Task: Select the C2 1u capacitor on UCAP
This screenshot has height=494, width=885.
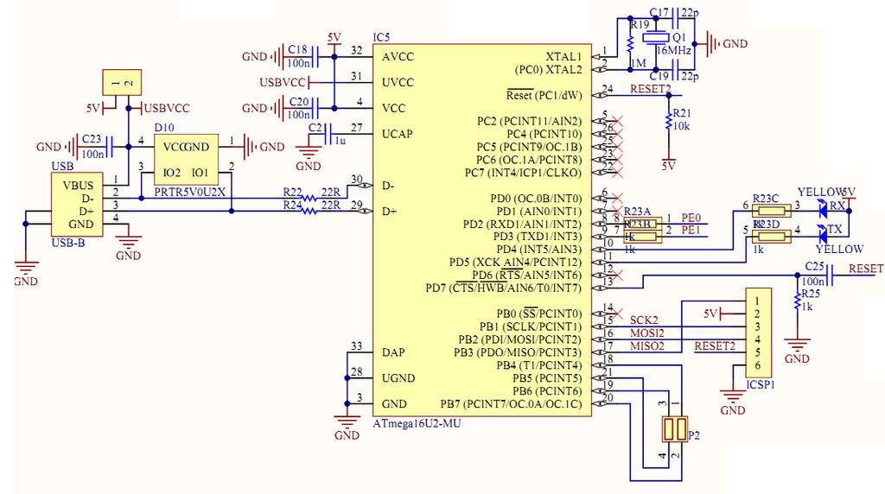Action: coord(327,134)
